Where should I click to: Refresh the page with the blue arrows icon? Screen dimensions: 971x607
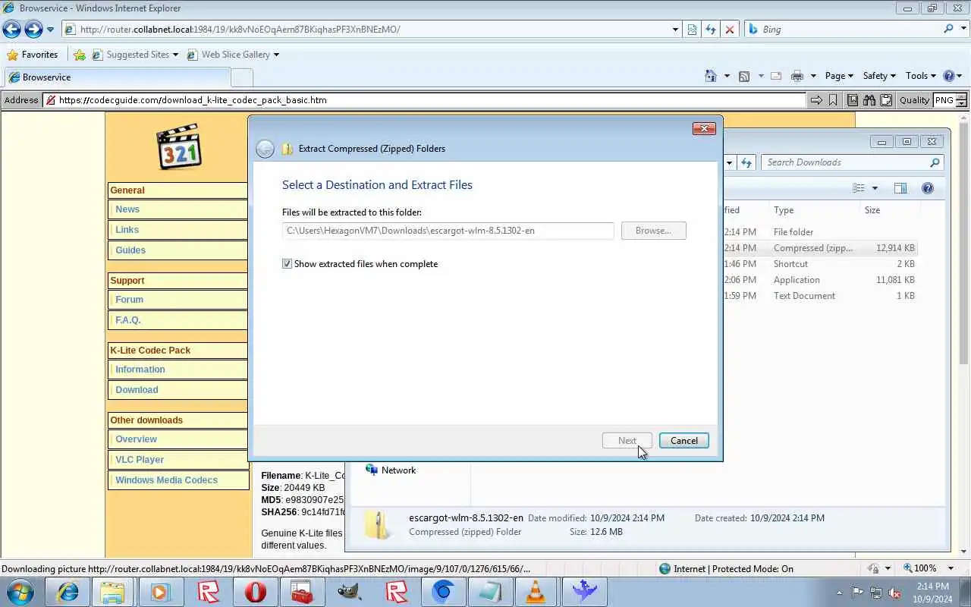(x=711, y=30)
